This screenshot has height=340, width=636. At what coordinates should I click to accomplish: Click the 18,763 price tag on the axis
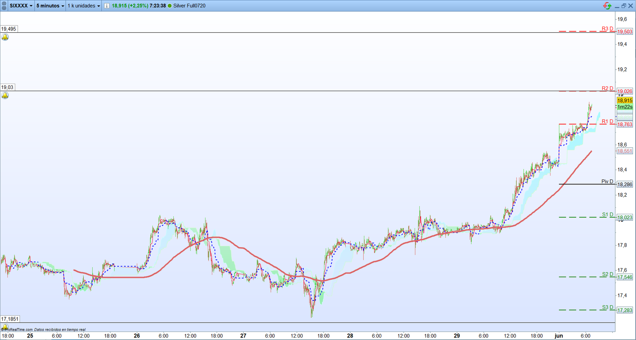(625, 124)
